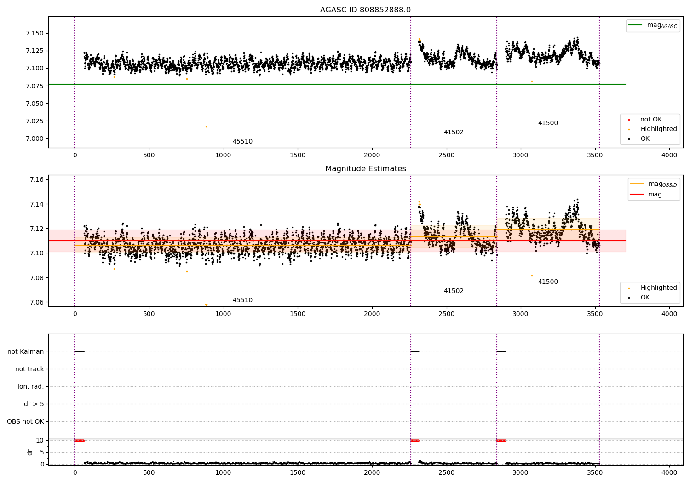
Task: Select 'Highlighted' in the middle plot legend
Action: pyautogui.click(x=658, y=288)
